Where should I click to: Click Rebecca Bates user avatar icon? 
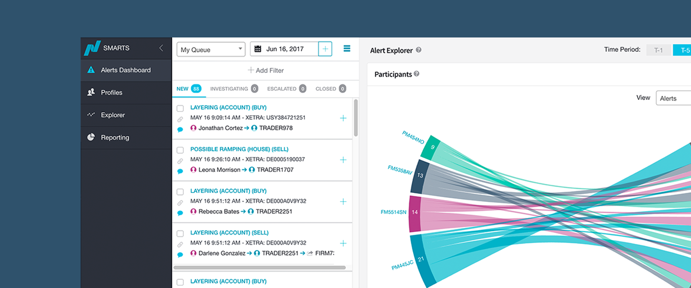(x=193, y=212)
